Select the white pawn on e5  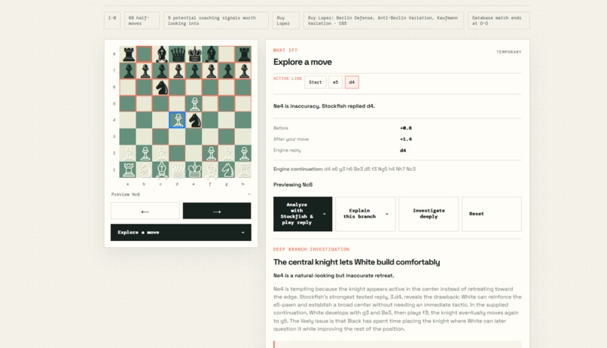[194, 104]
